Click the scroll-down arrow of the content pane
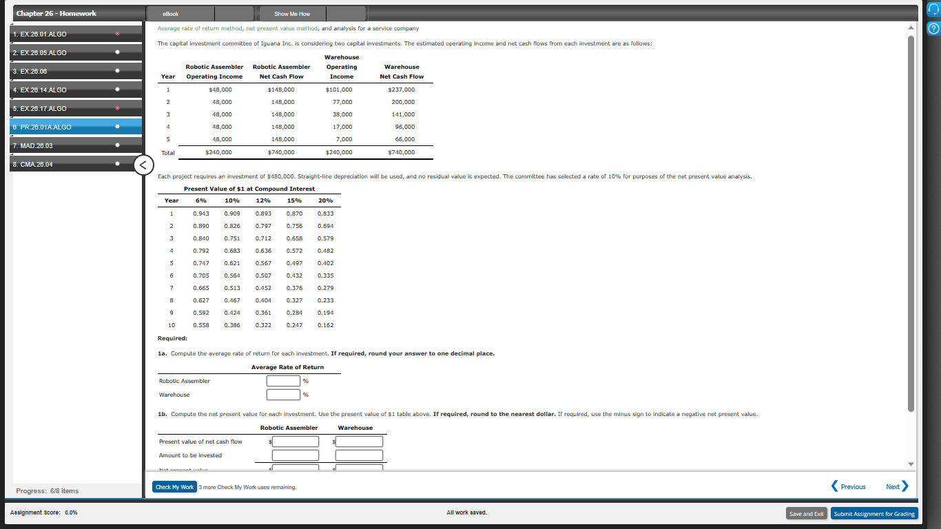This screenshot has height=529, width=941. click(x=911, y=464)
